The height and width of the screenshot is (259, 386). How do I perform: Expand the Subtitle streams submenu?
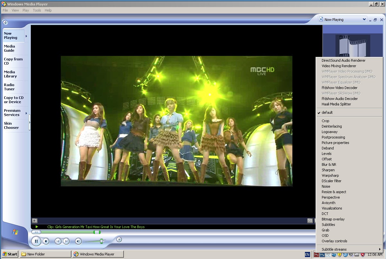click(349, 249)
